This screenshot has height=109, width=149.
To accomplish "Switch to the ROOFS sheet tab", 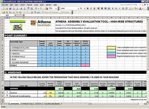I will pyautogui.click(x=39, y=104).
